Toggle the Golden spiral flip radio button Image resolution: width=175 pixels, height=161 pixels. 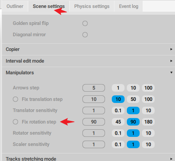85,23
